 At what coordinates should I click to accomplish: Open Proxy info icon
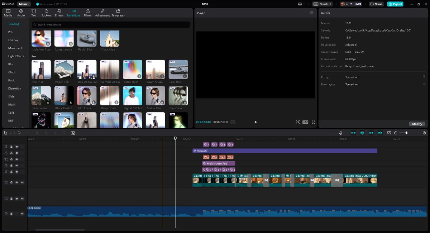point(424,77)
